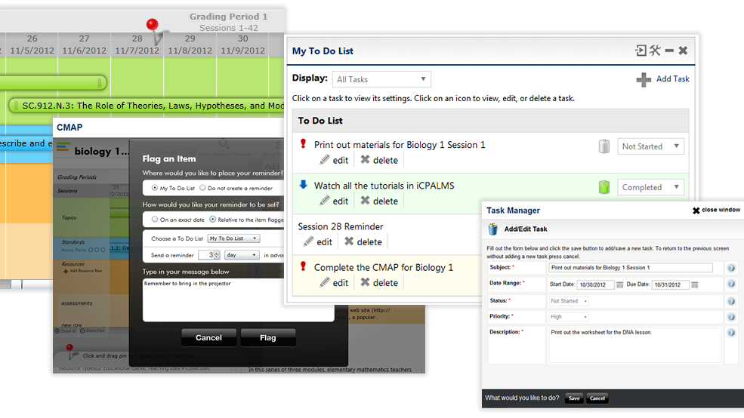
Task: Click the green status bin for the tutorials task
Action: click(x=604, y=187)
